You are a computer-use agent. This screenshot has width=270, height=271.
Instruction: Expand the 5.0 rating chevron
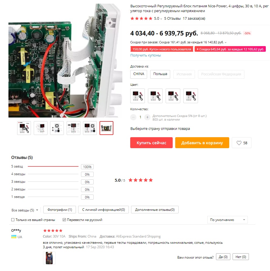pyautogui.click(x=161, y=19)
